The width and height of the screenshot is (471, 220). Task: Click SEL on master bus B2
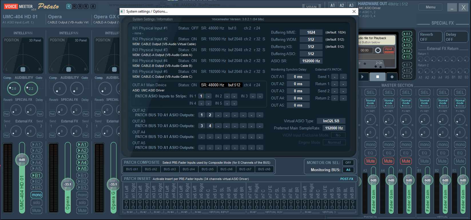tap(443, 92)
